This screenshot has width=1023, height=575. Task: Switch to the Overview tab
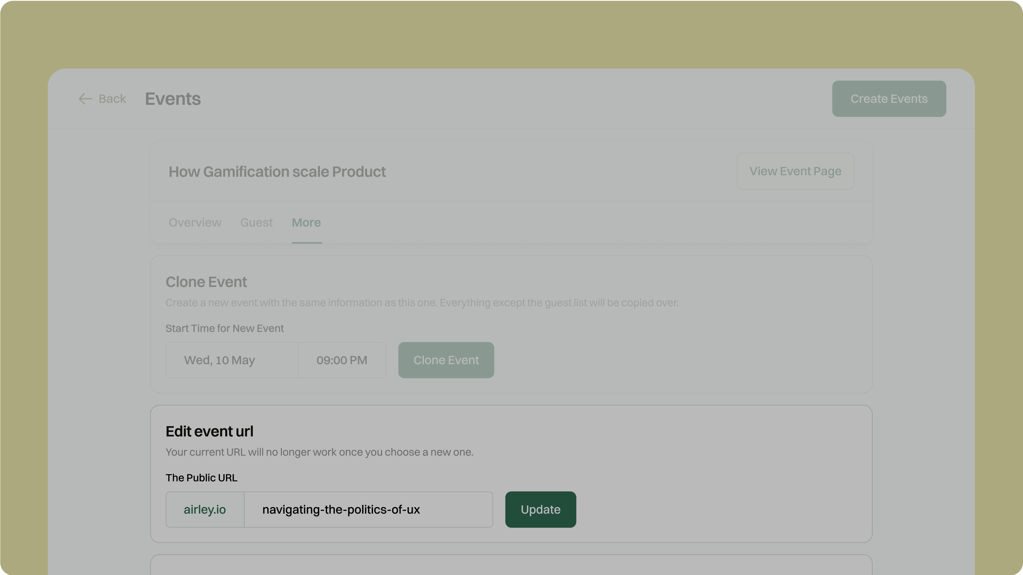195,222
